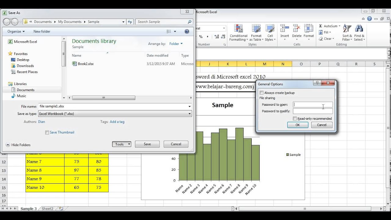Click the Name column header
This screenshot has width=391, height=220.
pyautogui.click(x=76, y=56)
